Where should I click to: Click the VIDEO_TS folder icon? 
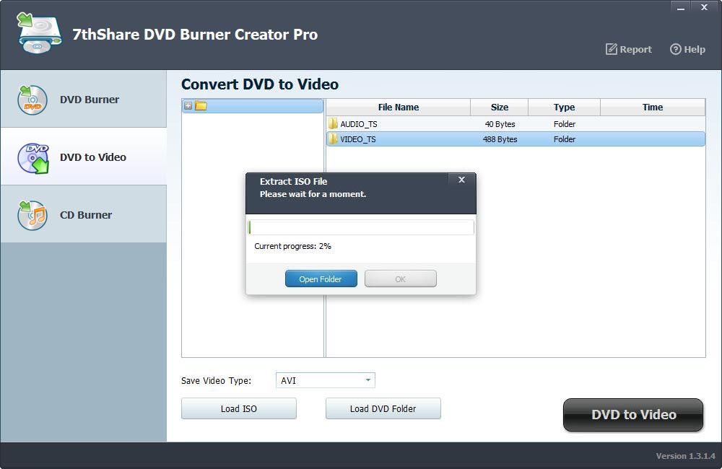tap(333, 139)
